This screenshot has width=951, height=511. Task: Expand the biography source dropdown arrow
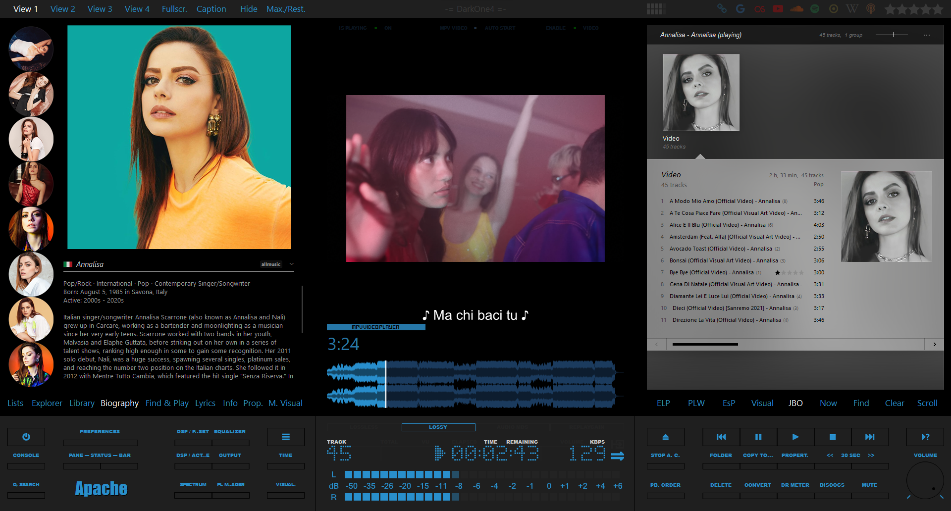(292, 264)
